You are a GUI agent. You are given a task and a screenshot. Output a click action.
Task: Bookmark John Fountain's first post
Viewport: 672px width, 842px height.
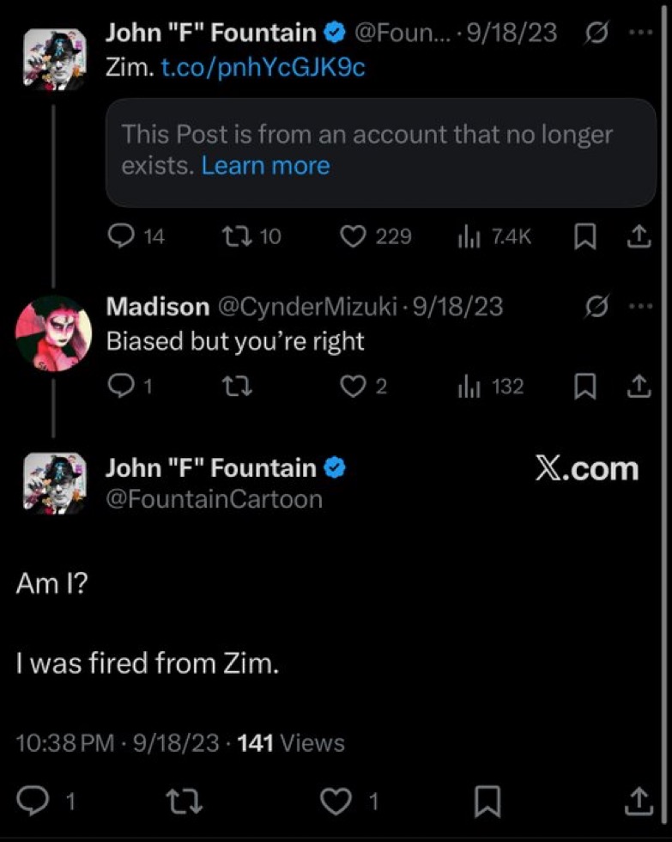(585, 237)
